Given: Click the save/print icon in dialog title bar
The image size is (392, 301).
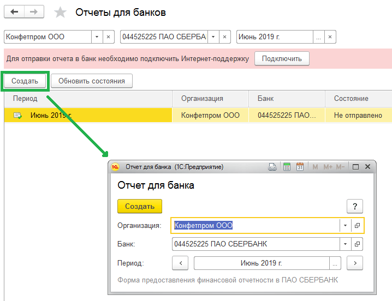Looking at the screenshot, I should point(272,167).
